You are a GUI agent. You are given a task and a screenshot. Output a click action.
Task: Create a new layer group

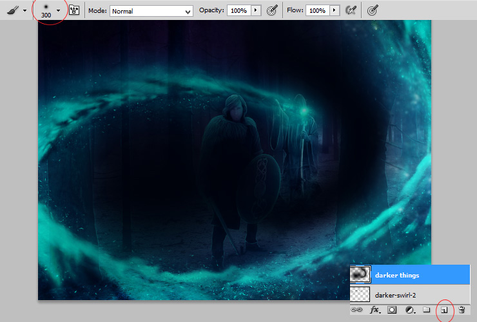[427, 310]
